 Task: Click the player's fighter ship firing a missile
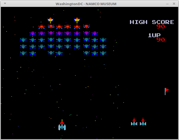pyautogui.click(x=62, y=125)
